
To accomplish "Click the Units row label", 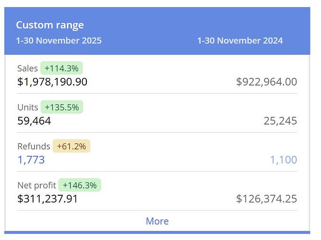I will coord(27,107).
